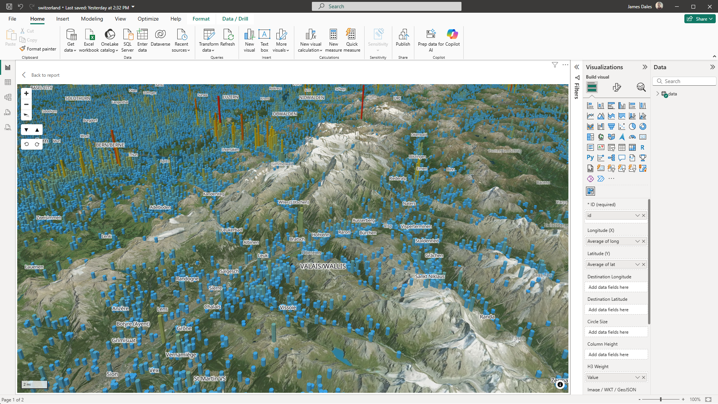The height and width of the screenshot is (404, 718).
Task: Click the Share button
Action: [x=700, y=19]
